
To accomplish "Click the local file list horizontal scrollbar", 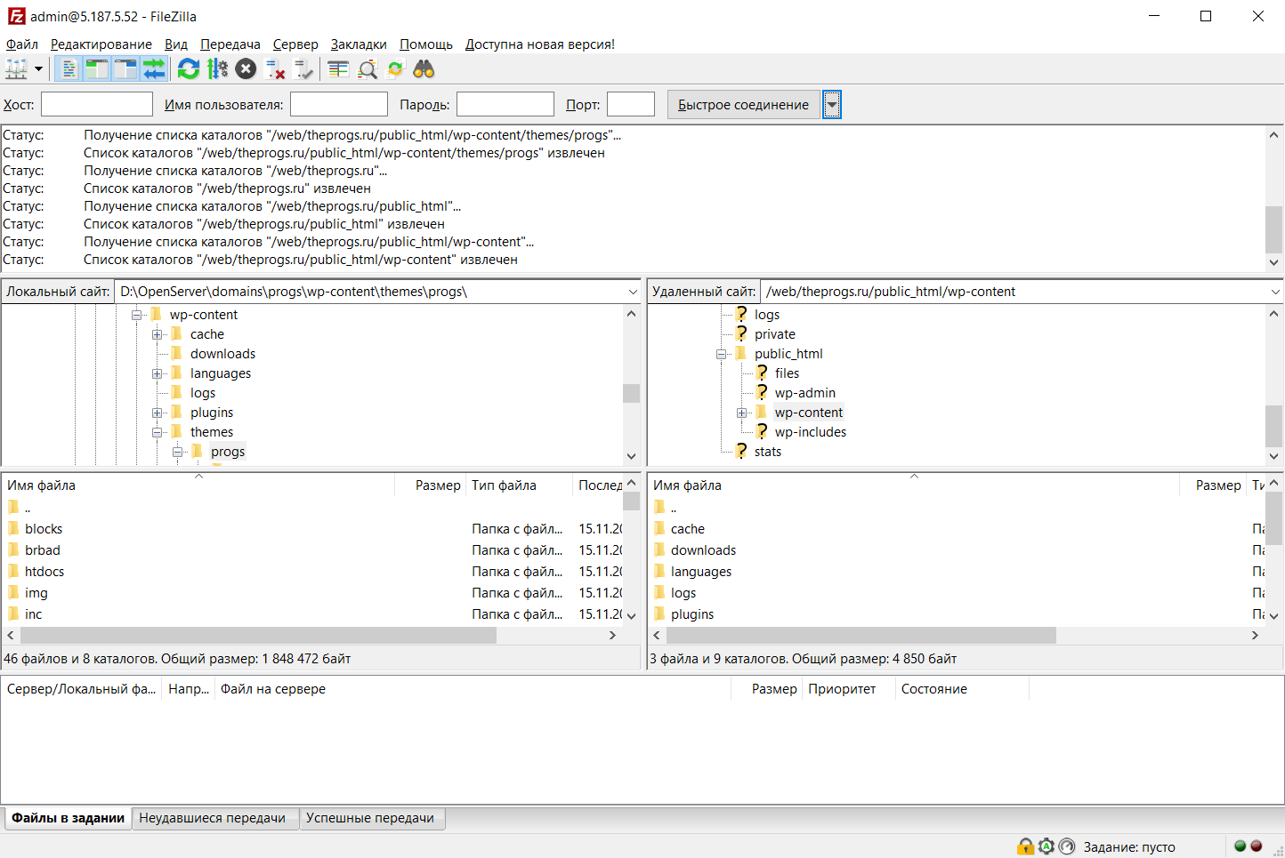I will click(x=258, y=636).
